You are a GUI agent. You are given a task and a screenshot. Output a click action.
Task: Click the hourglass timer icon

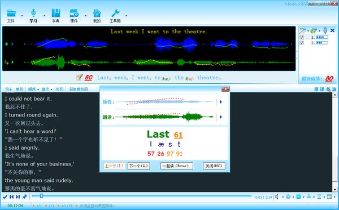[319, 196]
